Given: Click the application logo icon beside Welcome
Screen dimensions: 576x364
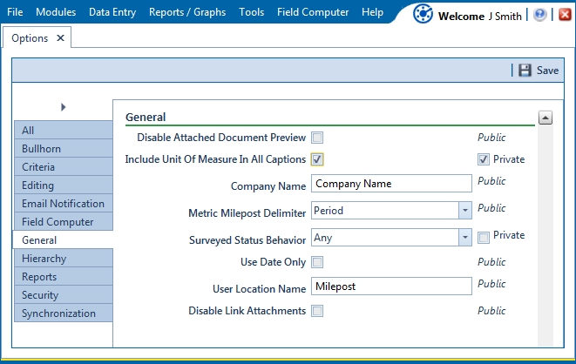Looking at the screenshot, I should pos(423,14).
